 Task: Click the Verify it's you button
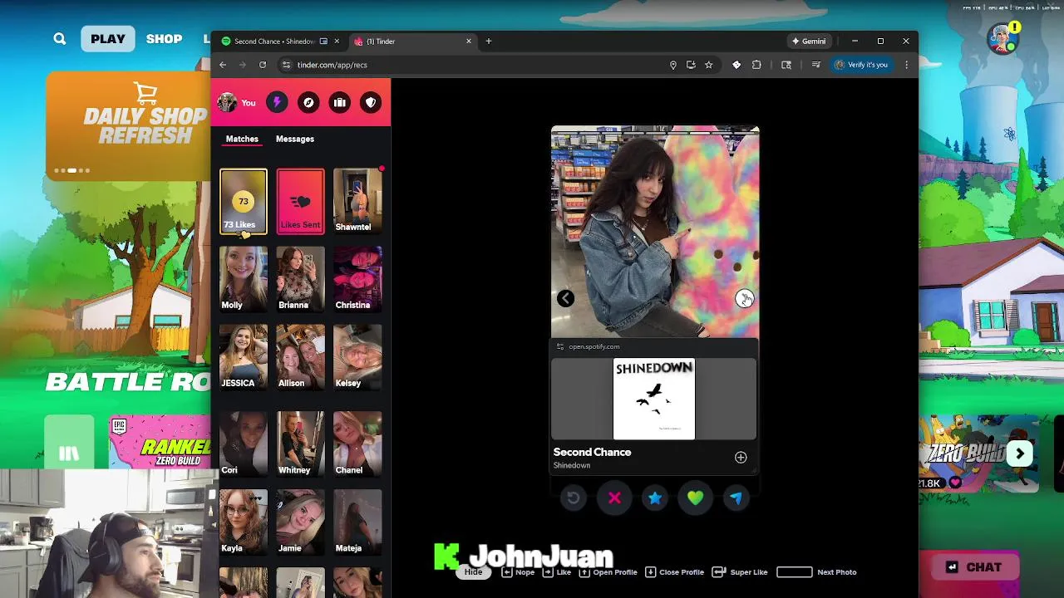coord(861,65)
